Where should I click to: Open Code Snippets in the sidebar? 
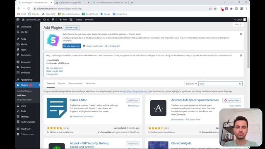coord(28,122)
